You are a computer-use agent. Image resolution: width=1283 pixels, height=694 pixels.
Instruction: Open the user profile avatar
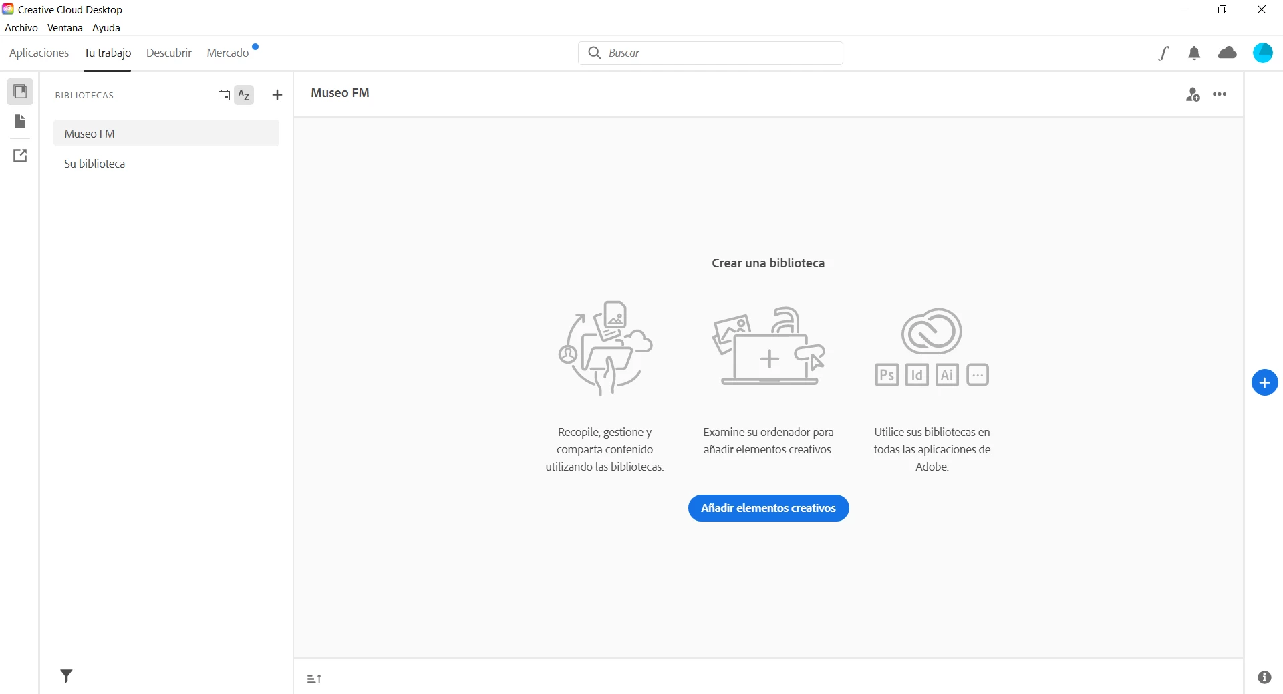pos(1263,53)
